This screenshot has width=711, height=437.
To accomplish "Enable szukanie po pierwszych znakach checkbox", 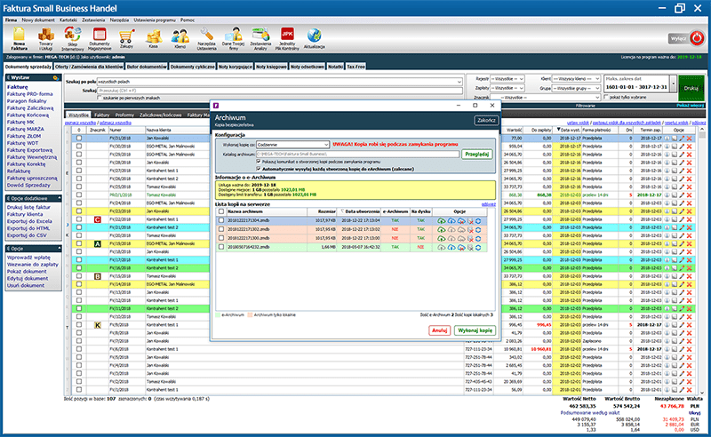I will (x=100, y=98).
